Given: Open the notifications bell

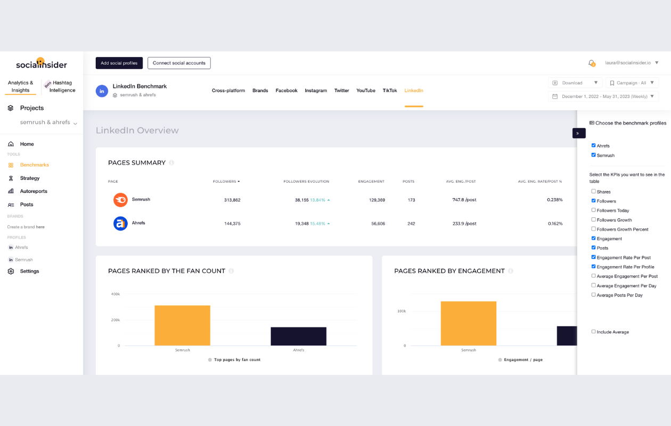Looking at the screenshot, I should (x=591, y=63).
